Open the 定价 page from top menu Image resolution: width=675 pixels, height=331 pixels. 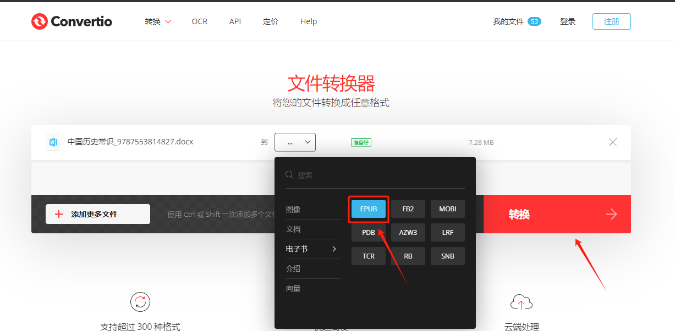point(270,21)
